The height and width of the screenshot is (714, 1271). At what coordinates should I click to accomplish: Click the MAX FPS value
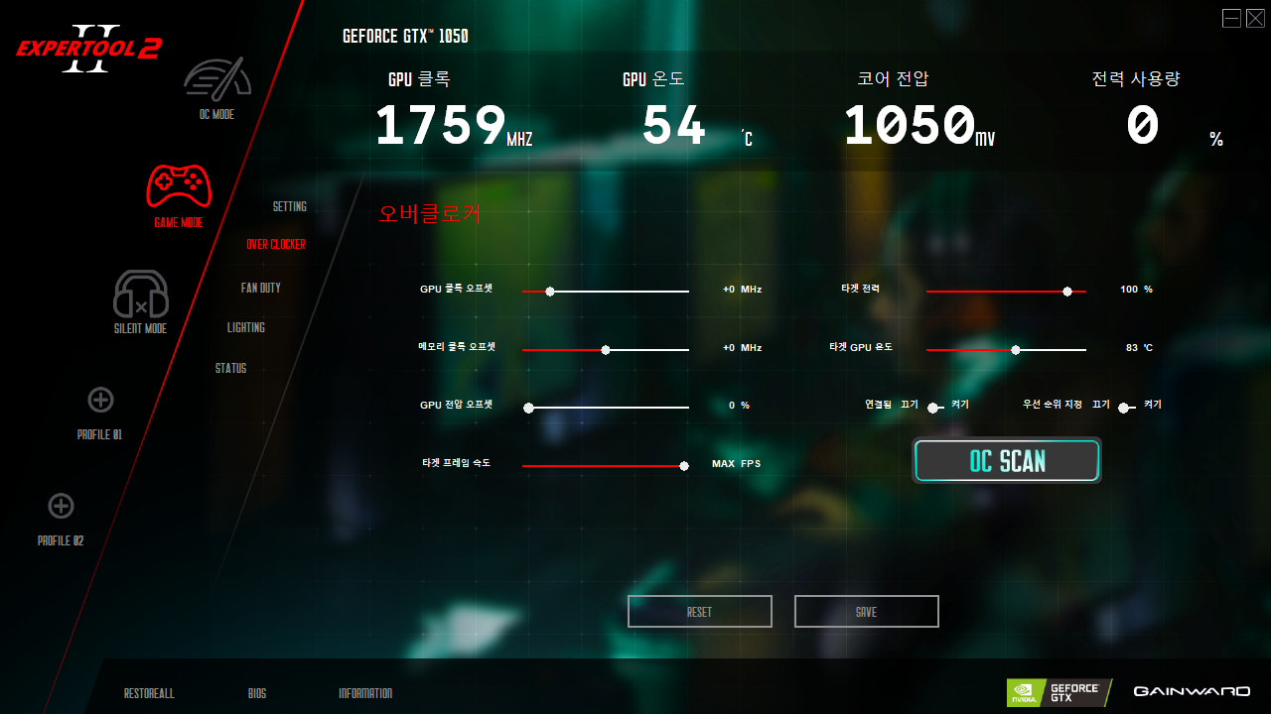736,463
